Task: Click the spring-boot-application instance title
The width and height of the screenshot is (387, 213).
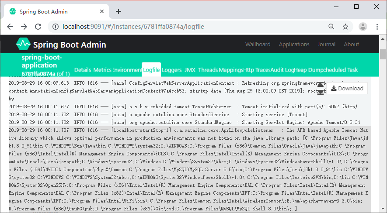Action: (x=42, y=61)
